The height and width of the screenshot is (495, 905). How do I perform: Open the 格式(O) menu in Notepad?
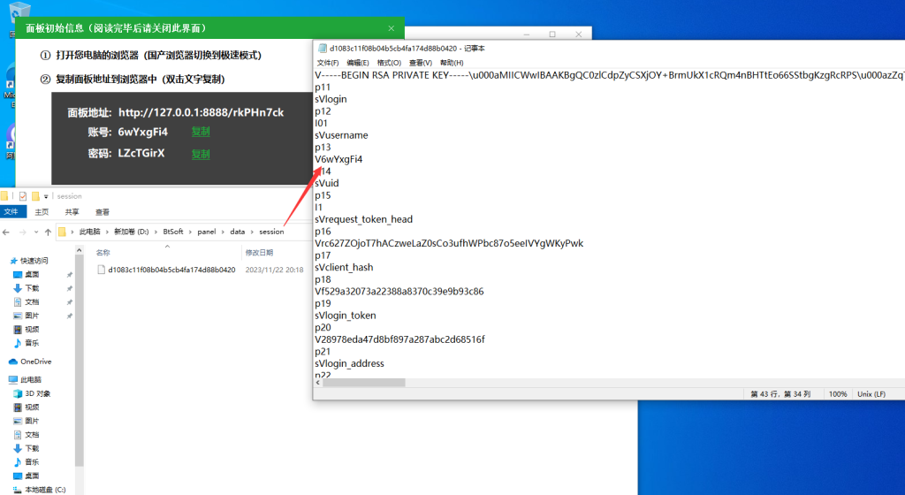click(x=389, y=63)
